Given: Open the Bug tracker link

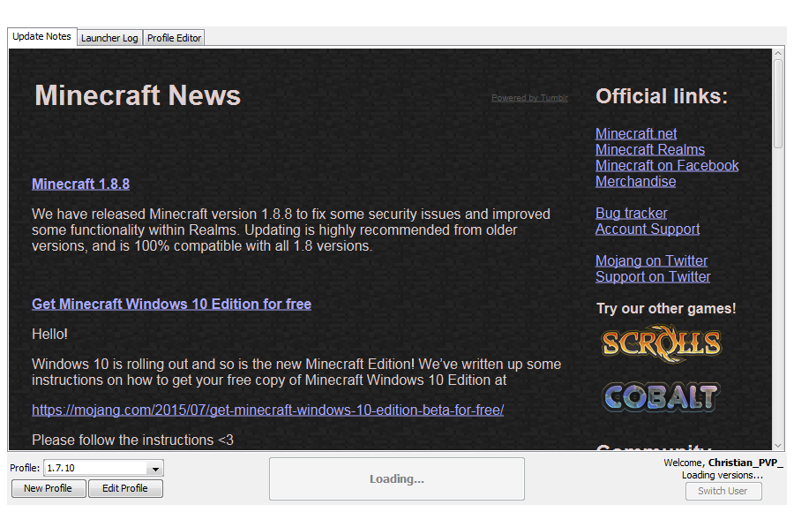Looking at the screenshot, I should tap(631, 214).
